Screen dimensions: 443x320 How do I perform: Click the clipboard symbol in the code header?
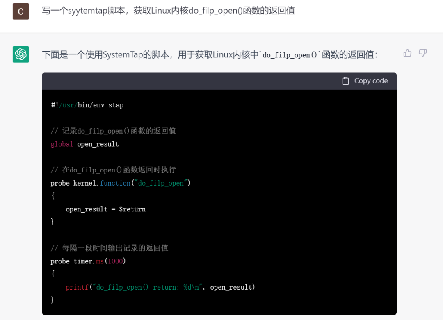[345, 81]
